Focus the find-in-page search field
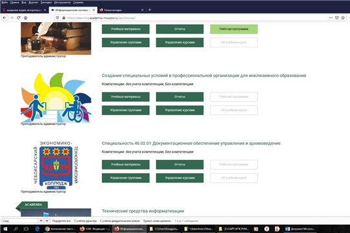 tap(20, 221)
